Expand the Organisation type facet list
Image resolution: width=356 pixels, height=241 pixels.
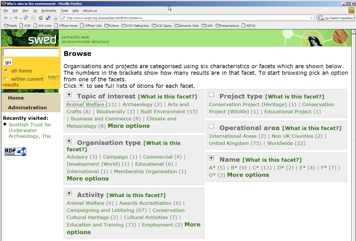69,141
